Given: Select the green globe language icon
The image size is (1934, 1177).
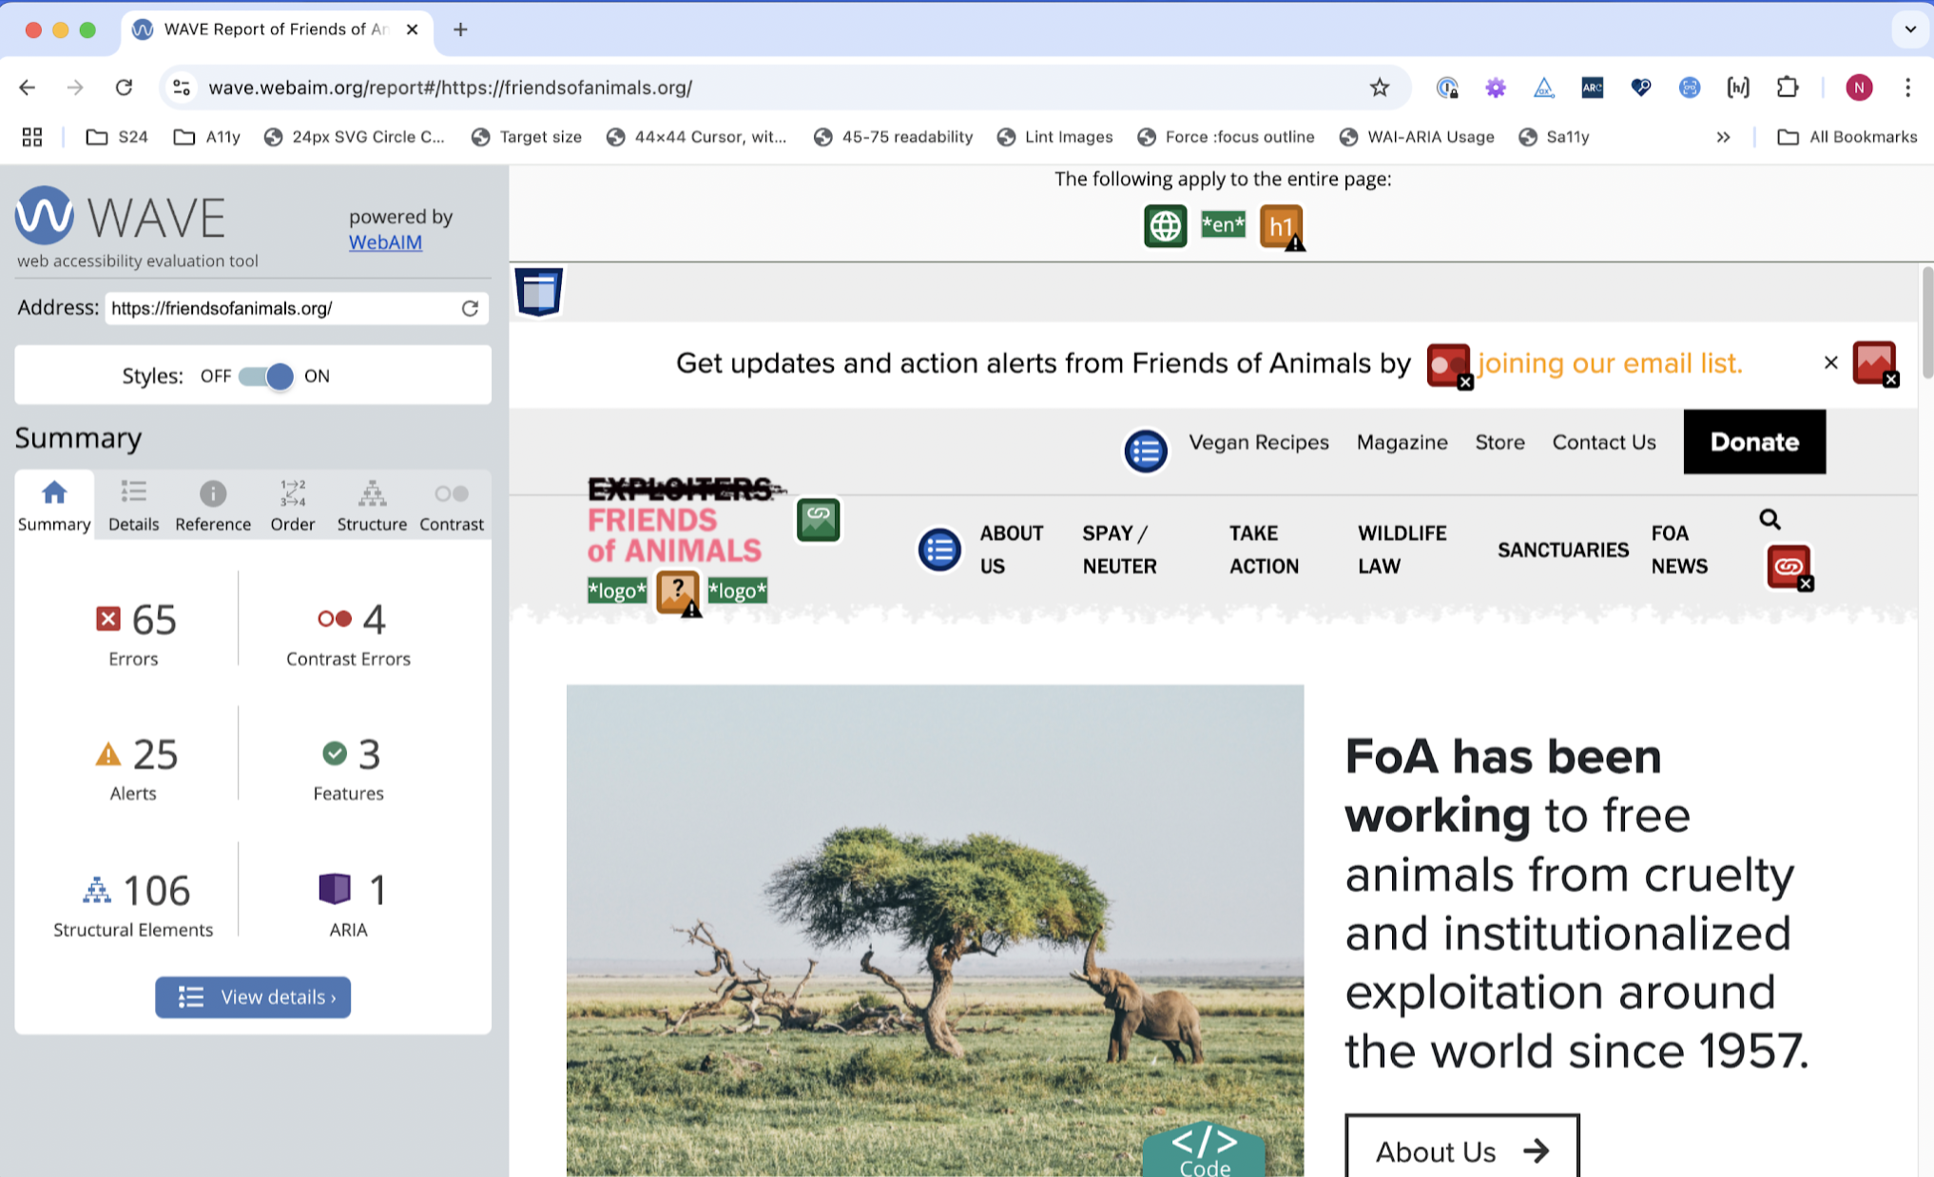Looking at the screenshot, I should click(x=1164, y=226).
